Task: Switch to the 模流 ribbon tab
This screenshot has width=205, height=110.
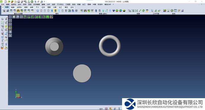Action: point(66,7)
